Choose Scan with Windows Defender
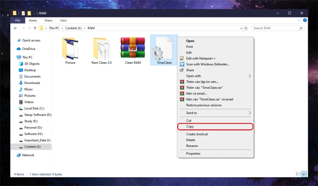The width and height of the screenshot is (318, 186). [x=215, y=64]
